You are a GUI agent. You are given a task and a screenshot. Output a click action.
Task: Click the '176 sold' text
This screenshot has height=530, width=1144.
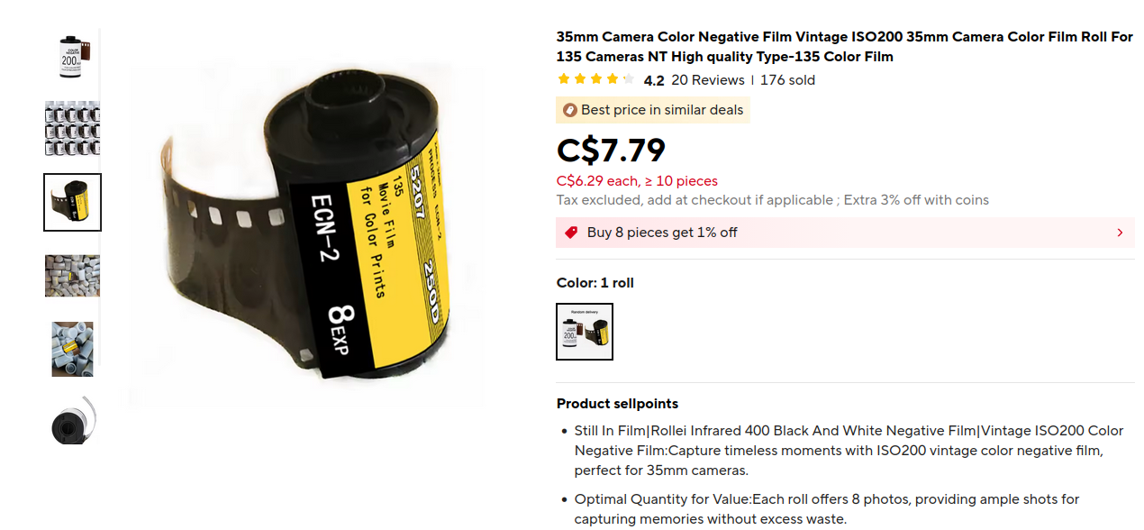787,80
